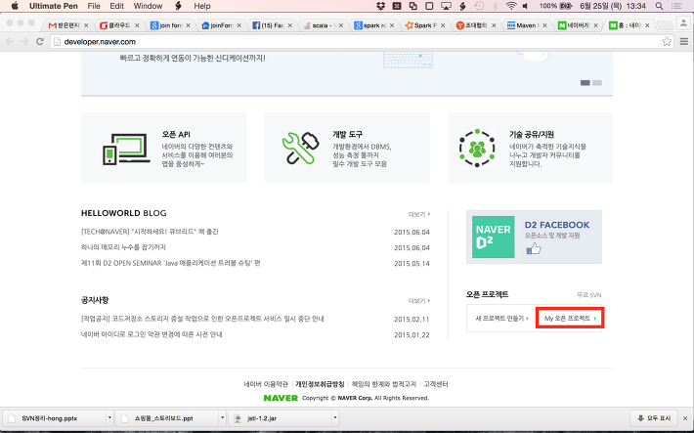694x433 pixels.
Task: Click 모두 표시 to show all downloads
Action: (655, 418)
